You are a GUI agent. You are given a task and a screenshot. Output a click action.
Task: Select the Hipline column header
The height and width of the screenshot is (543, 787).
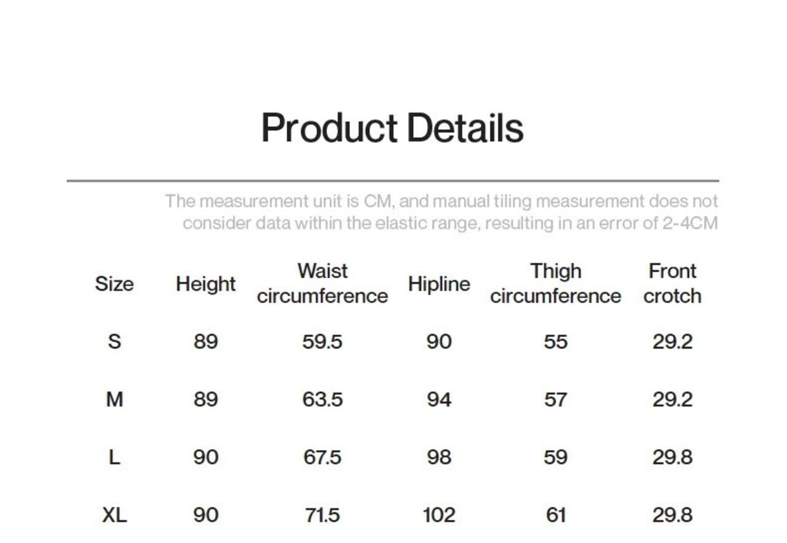[x=439, y=284]
